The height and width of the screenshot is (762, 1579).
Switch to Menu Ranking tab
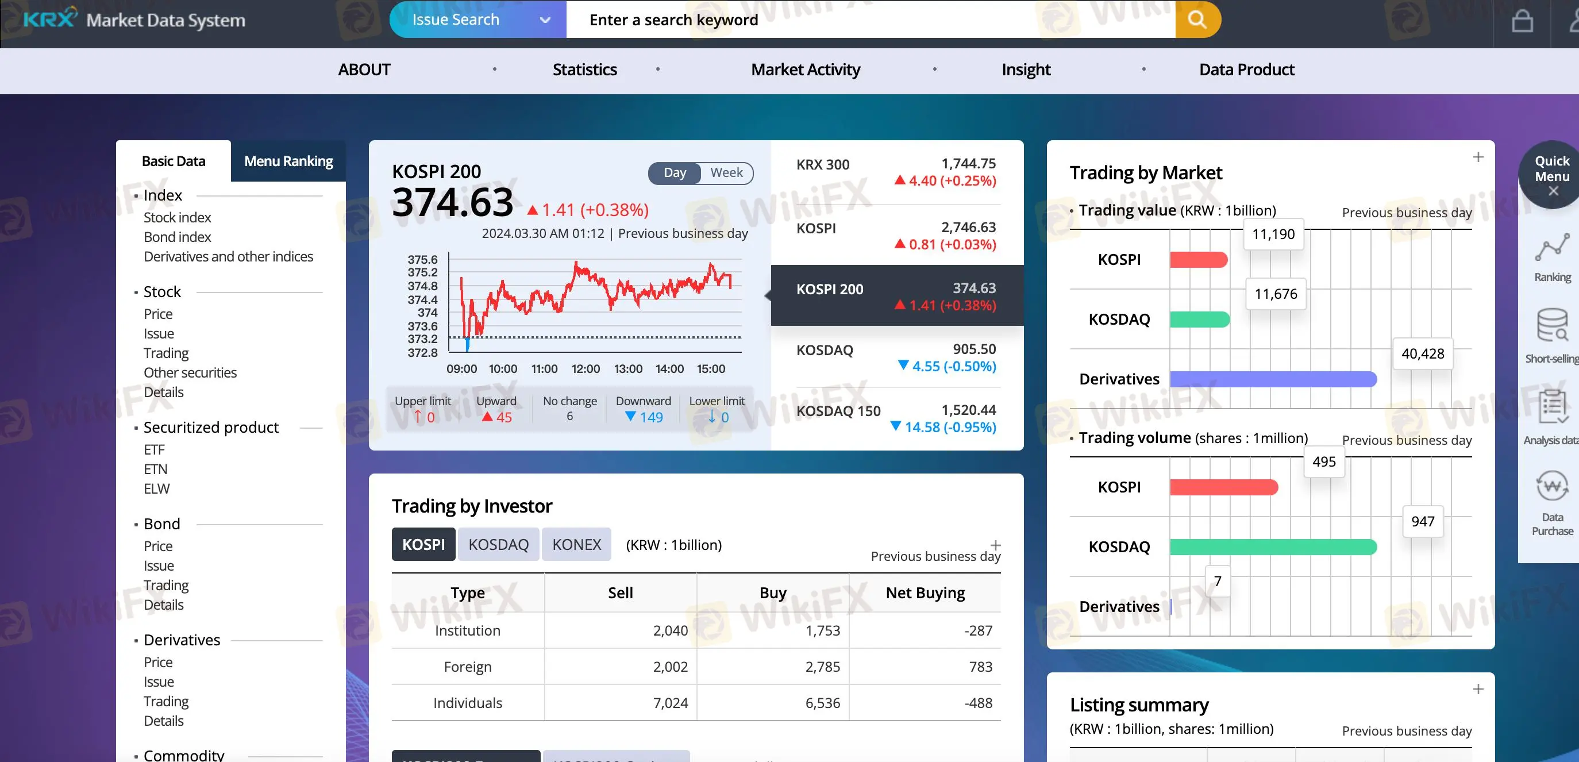(x=288, y=161)
